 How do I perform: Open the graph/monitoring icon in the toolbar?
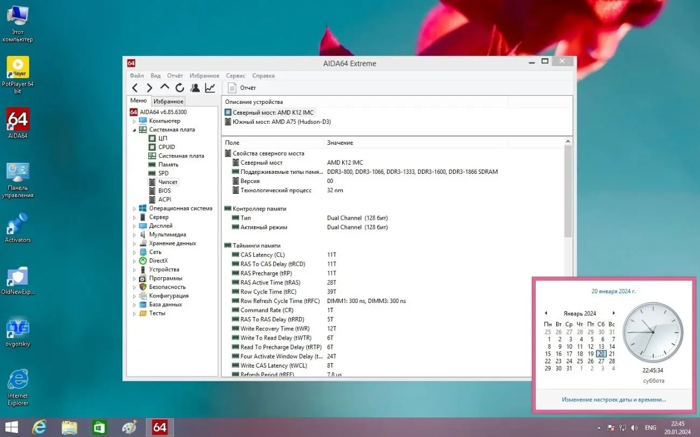coord(210,87)
